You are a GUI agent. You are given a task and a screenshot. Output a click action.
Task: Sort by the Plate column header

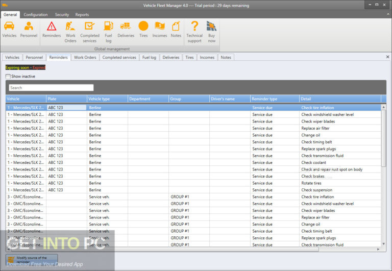pos(66,98)
